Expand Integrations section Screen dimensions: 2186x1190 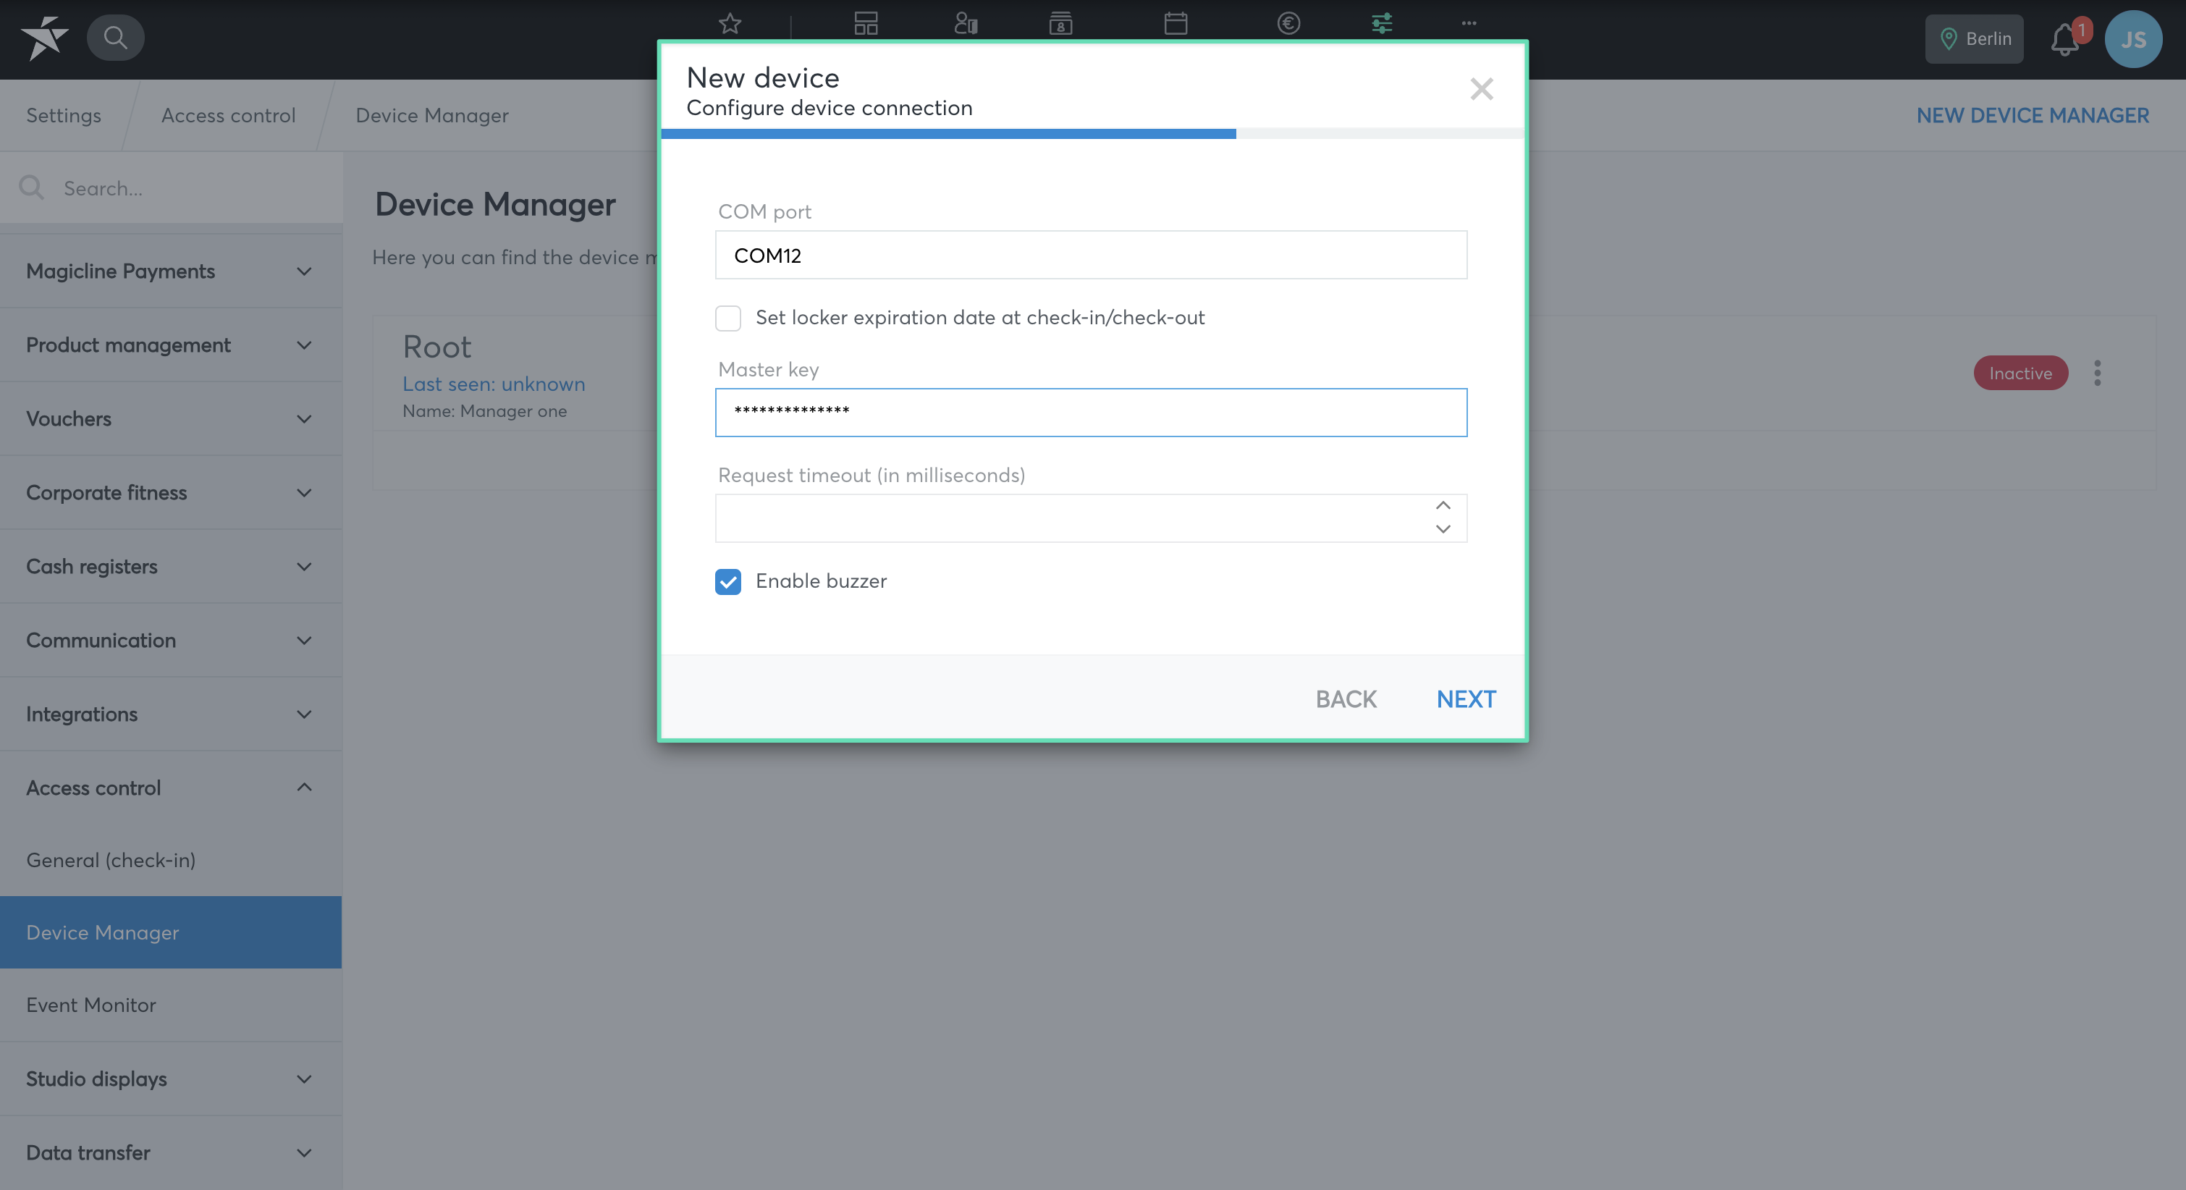pyautogui.click(x=171, y=714)
